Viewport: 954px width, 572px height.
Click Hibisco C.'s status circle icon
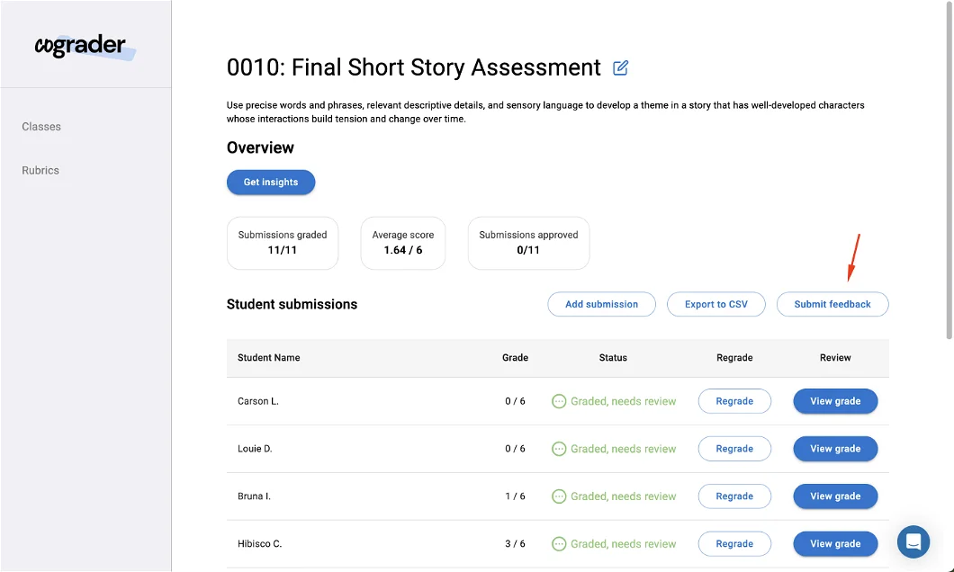559,543
